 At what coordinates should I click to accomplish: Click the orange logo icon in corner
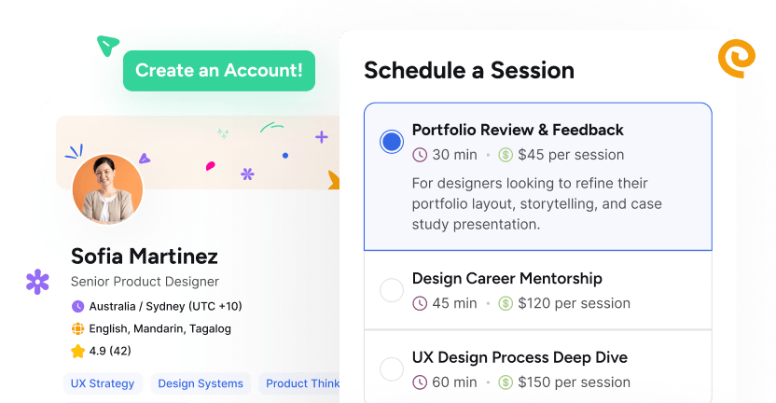(x=735, y=58)
